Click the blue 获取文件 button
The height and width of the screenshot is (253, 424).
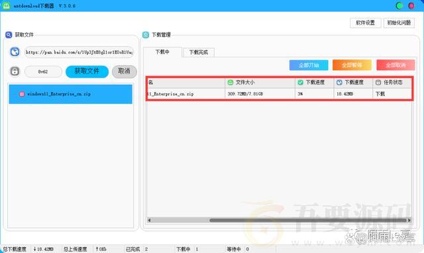(x=87, y=72)
